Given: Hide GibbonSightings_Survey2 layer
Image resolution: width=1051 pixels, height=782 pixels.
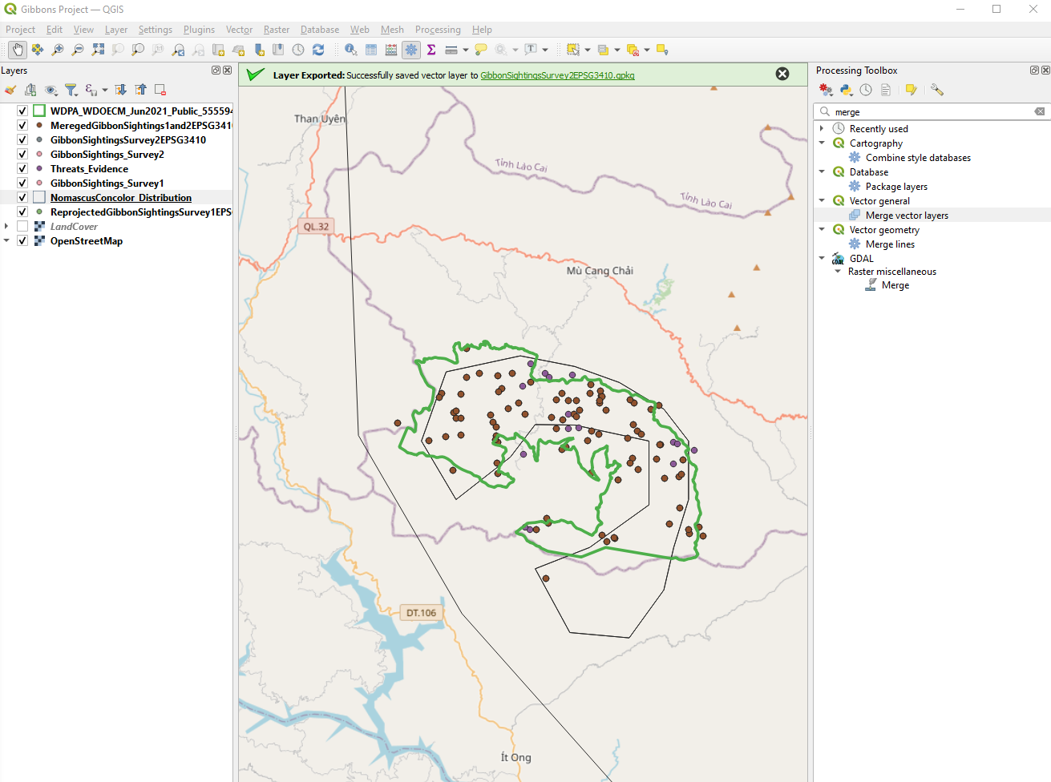Looking at the screenshot, I should pyautogui.click(x=22, y=154).
